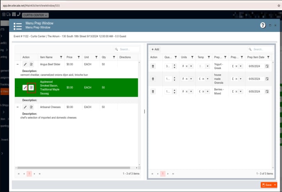
Task: Click the Add button in prep panel
Action: click(x=155, y=49)
